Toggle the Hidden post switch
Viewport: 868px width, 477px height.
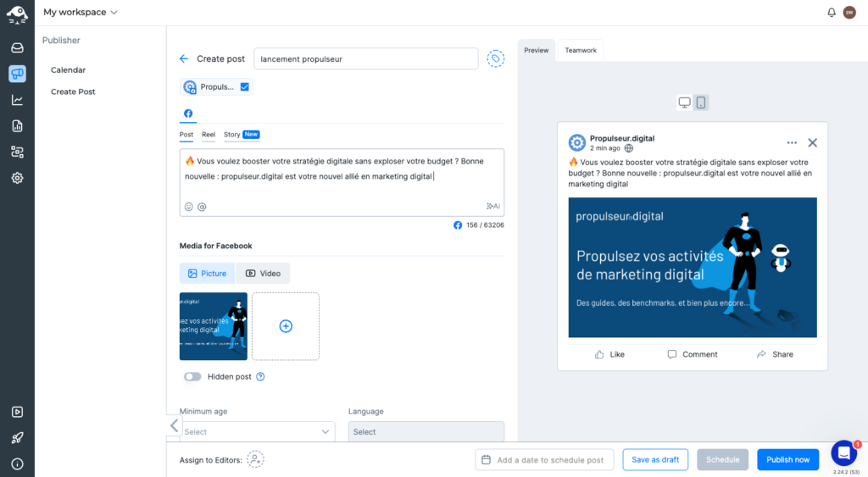point(192,377)
